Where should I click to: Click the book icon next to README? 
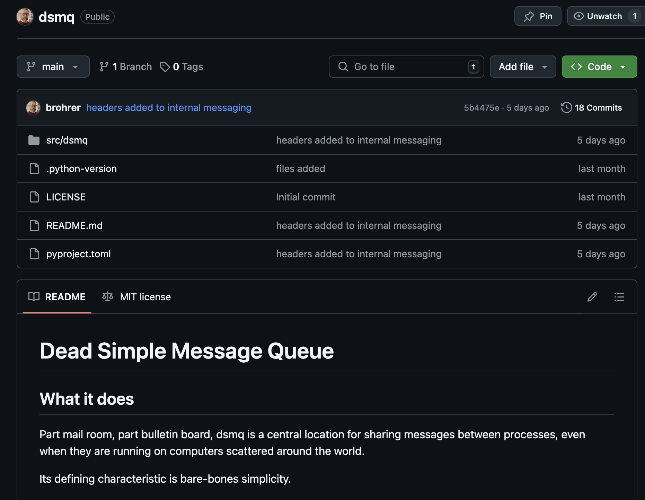tap(34, 297)
